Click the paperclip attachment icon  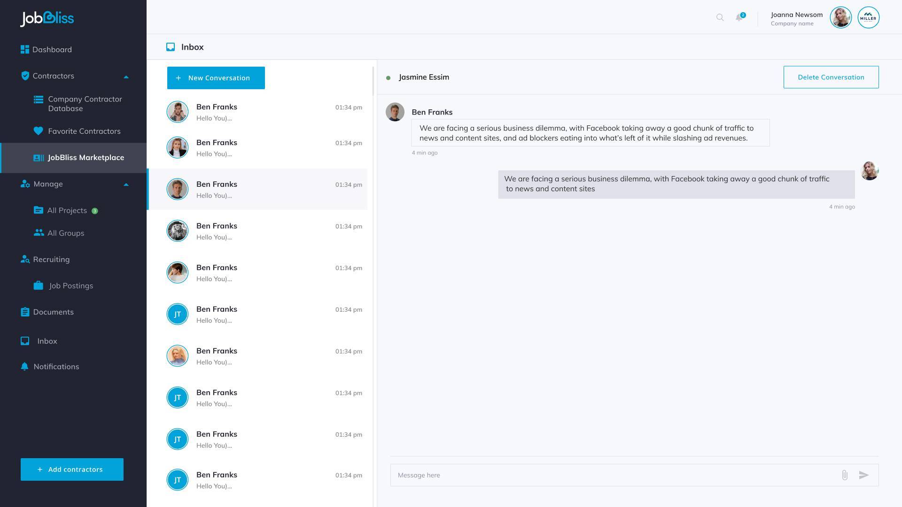(x=844, y=475)
